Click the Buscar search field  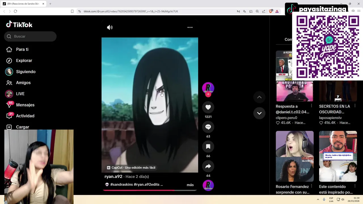point(30,36)
